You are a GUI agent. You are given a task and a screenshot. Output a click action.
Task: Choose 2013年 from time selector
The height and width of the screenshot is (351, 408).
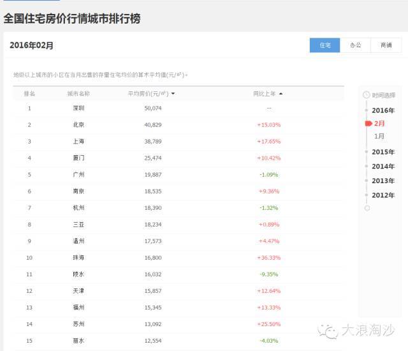coord(383,181)
